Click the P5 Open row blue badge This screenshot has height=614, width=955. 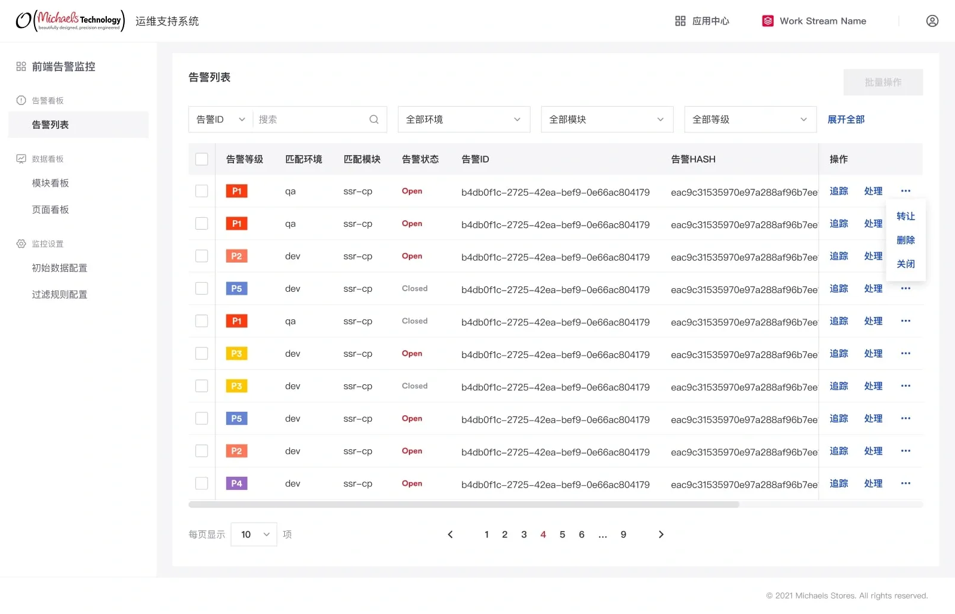point(236,418)
